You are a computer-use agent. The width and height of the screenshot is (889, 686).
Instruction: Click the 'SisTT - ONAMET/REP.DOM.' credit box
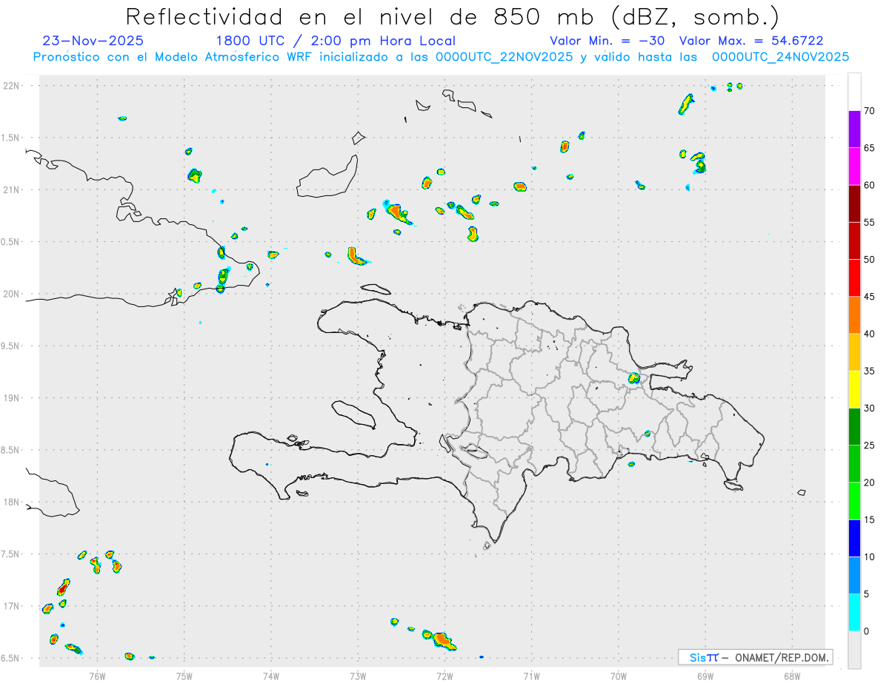(x=755, y=657)
